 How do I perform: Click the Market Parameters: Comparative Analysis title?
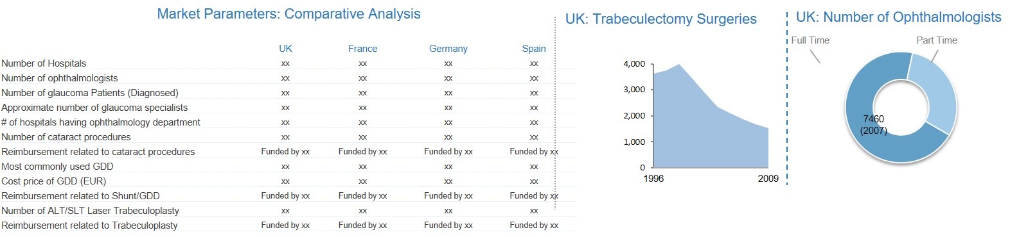[x=288, y=14]
